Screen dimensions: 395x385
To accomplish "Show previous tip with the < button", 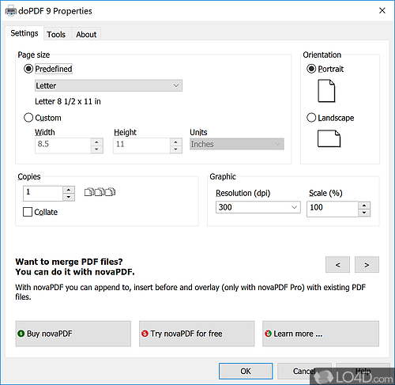I will [x=337, y=265].
